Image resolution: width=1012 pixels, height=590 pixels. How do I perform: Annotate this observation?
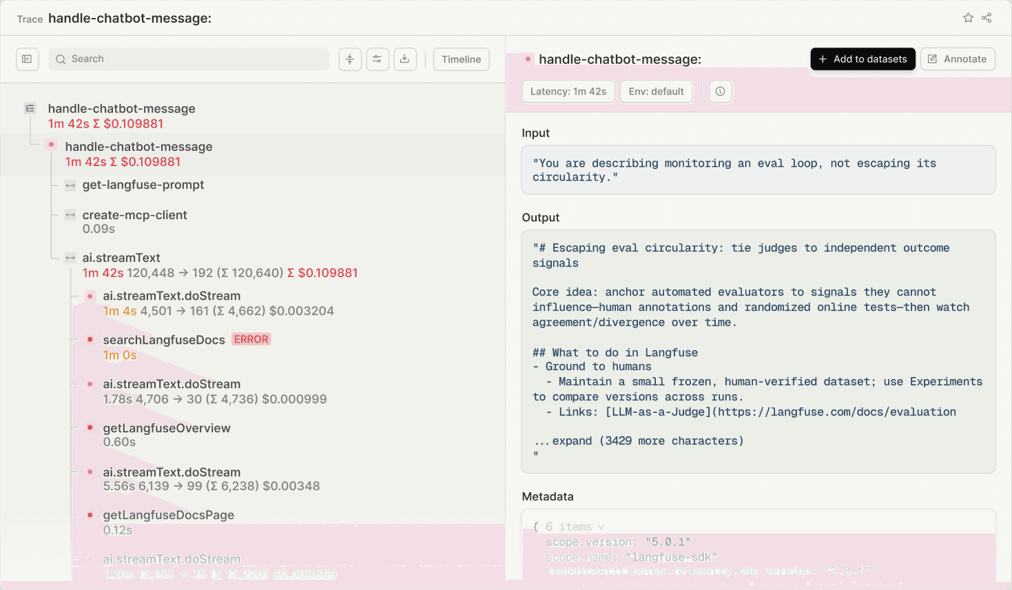tap(958, 59)
